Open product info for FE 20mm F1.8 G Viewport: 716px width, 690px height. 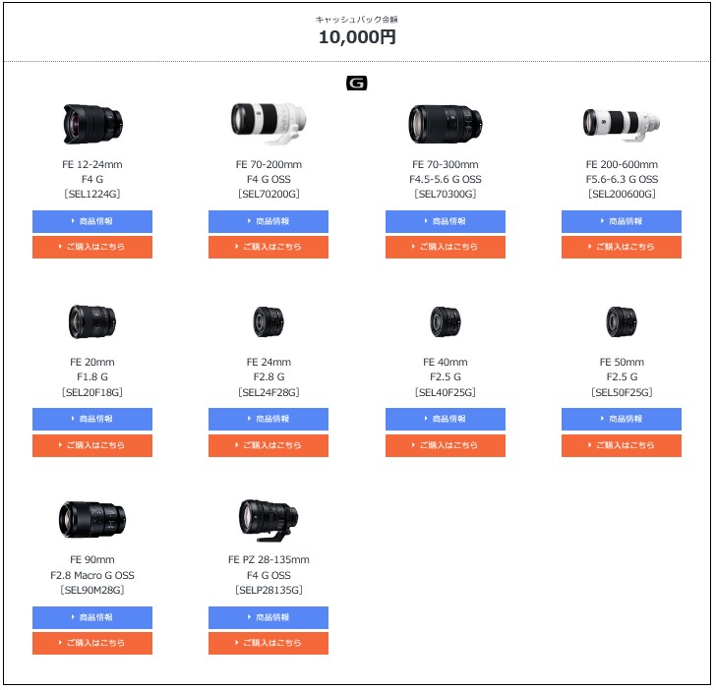tap(92, 419)
